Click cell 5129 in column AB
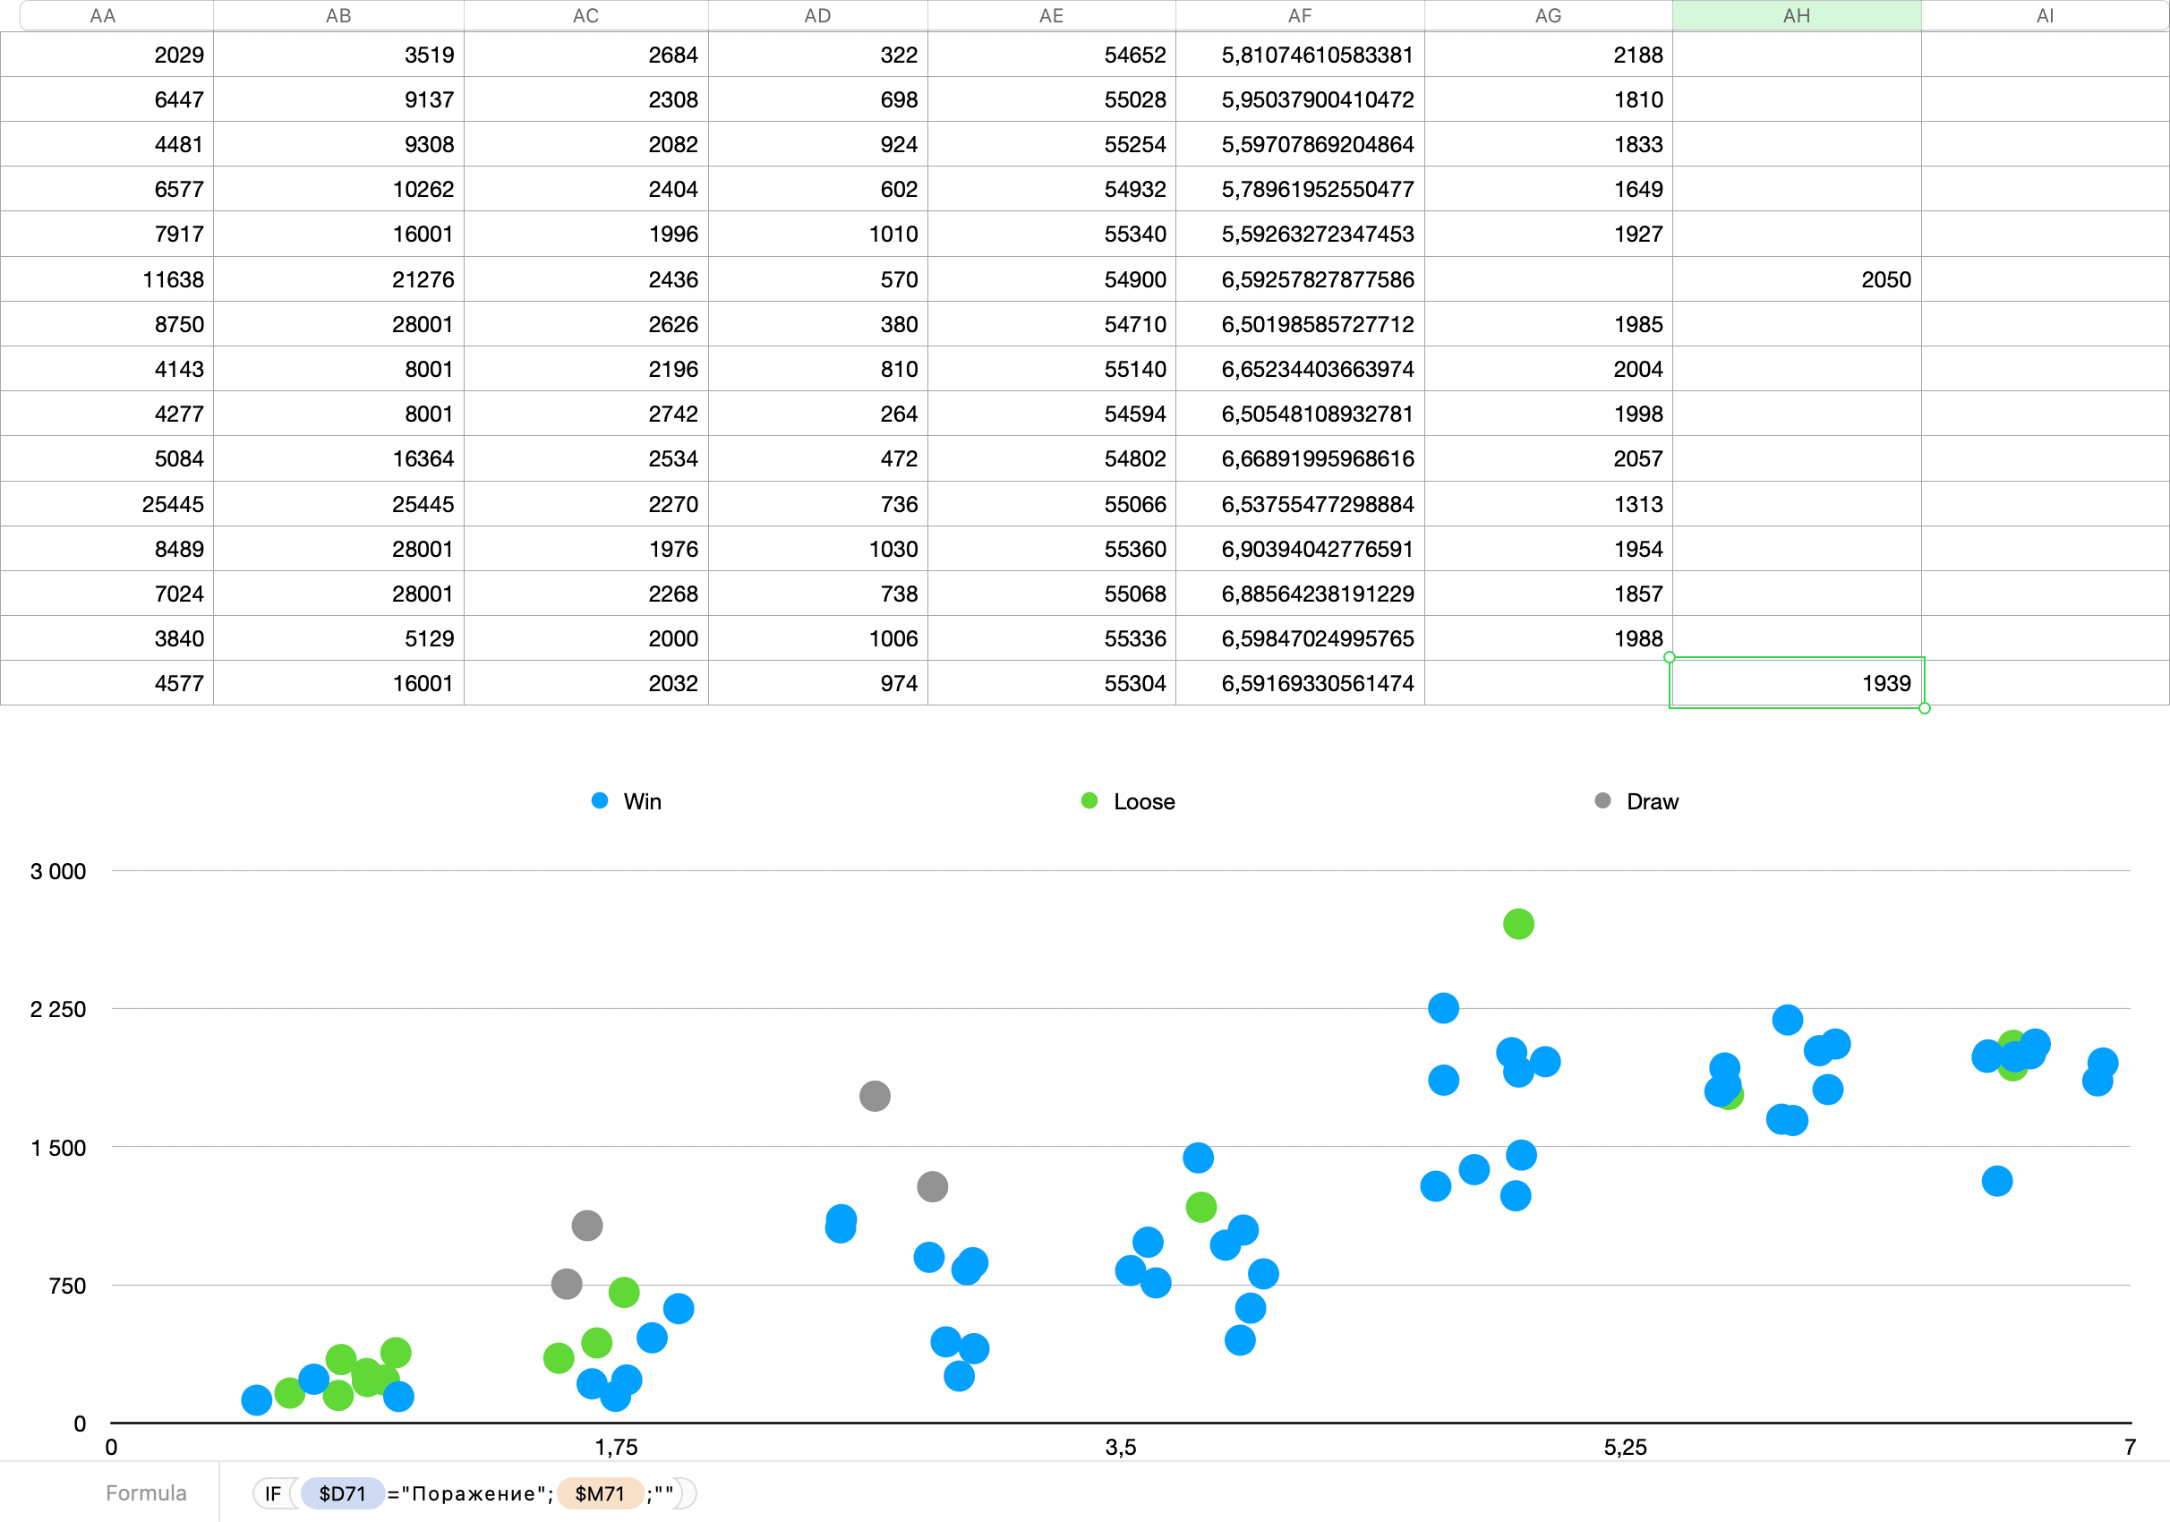The height and width of the screenshot is (1522, 2170). 338,638
